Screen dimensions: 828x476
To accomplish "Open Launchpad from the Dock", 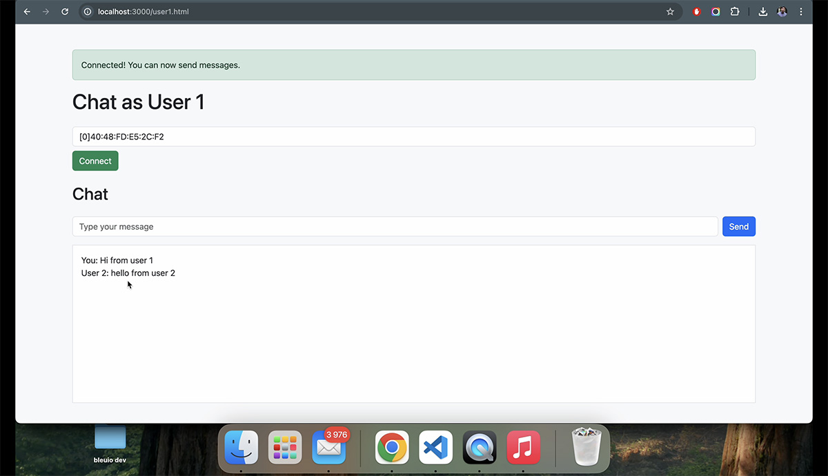I will tap(285, 448).
